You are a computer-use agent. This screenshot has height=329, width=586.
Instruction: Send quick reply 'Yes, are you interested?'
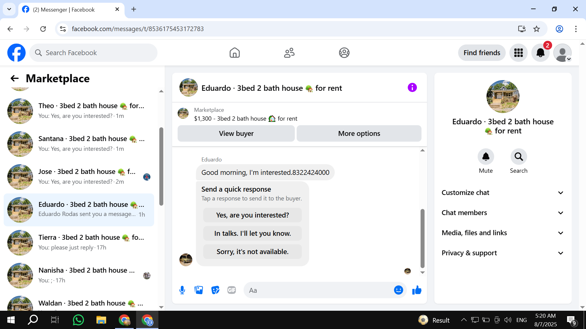[252, 215]
